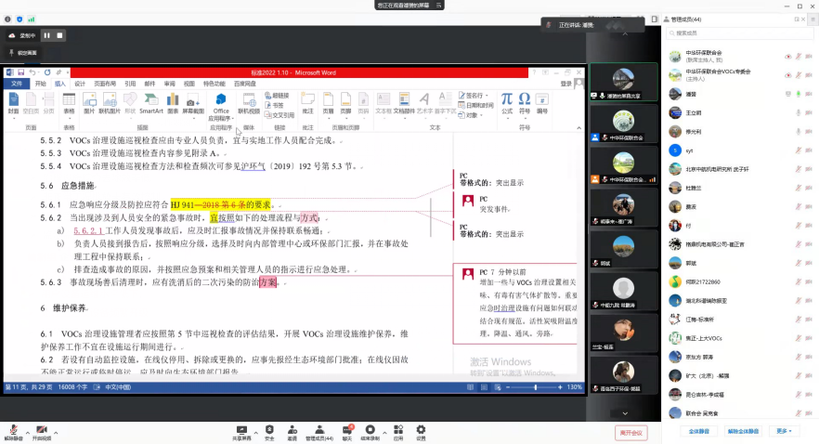The height and width of the screenshot is (444, 819).
Task: Click the 符号 omega symbol icon
Action: [525, 101]
